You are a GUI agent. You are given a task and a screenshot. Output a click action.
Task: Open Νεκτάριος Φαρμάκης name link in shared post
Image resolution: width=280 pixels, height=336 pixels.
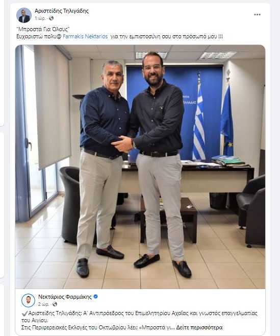65,297
